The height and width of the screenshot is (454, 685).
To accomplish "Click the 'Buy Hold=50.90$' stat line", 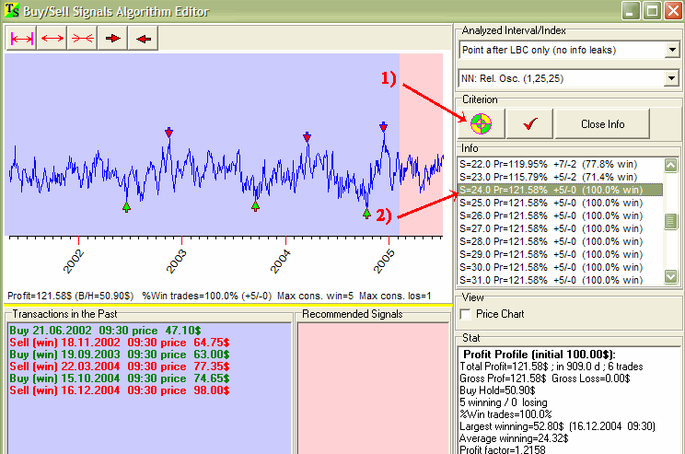I will [497, 390].
